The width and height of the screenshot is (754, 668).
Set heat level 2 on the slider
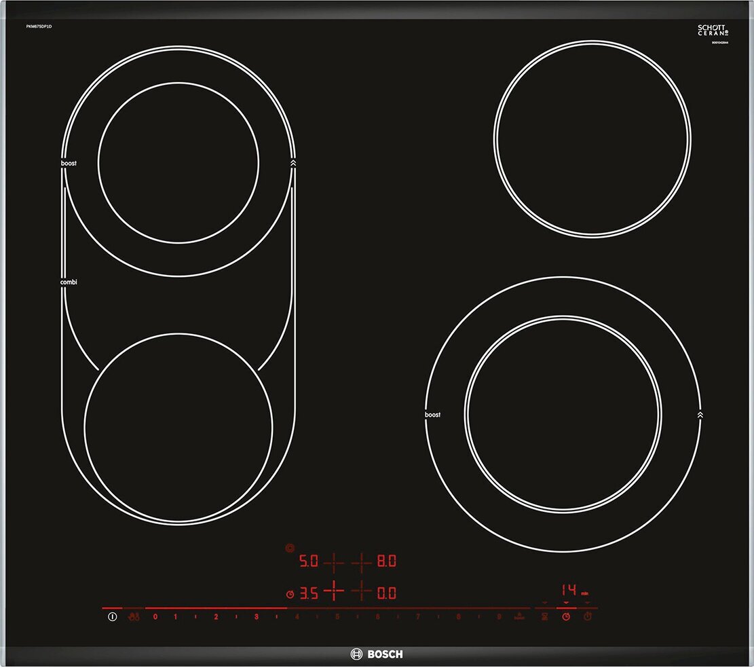pos(216,617)
